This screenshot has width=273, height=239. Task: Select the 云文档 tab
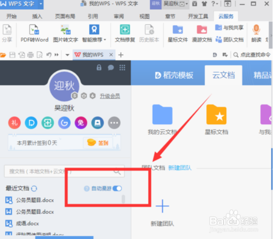(x=223, y=75)
